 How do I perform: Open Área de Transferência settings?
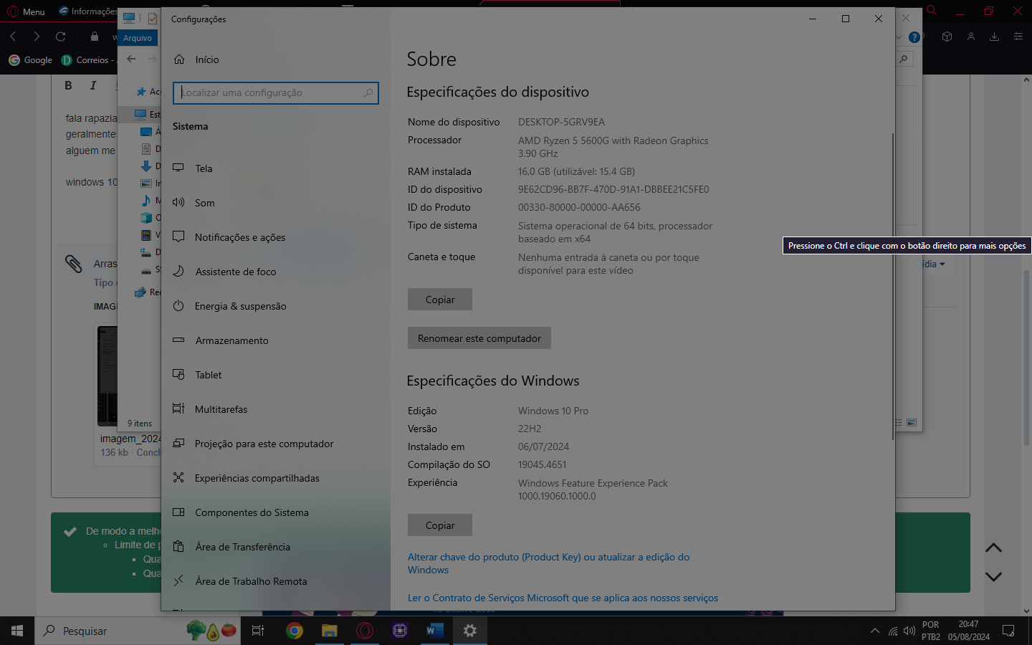coord(276,547)
